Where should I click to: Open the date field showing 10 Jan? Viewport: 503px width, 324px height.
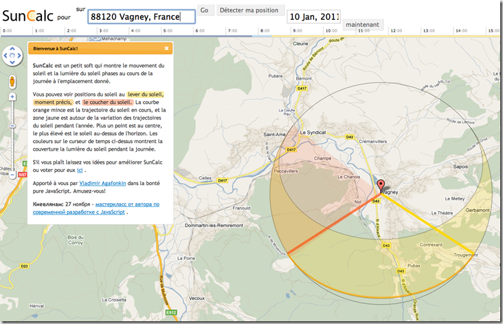pyautogui.click(x=313, y=17)
